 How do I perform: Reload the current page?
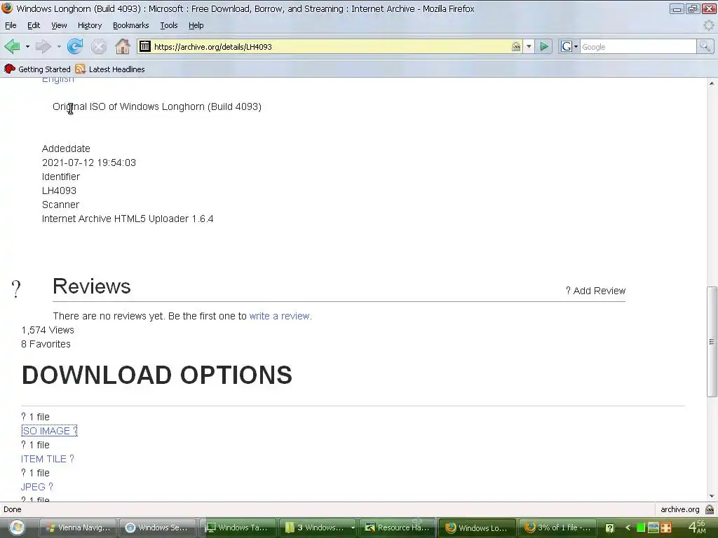(x=75, y=46)
